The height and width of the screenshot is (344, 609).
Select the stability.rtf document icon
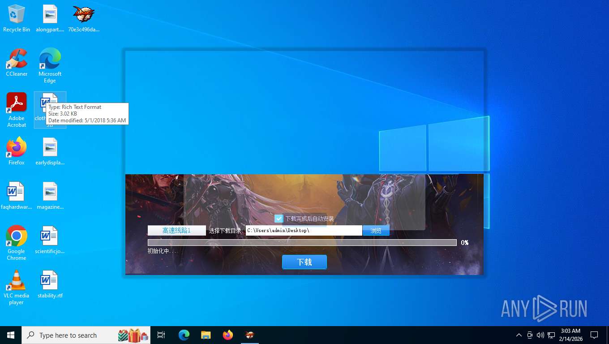pos(50,284)
